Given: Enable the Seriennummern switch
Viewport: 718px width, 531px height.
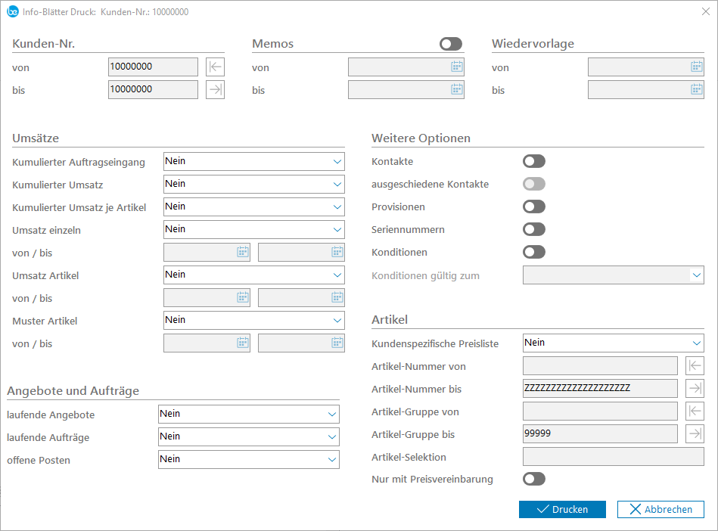Looking at the screenshot, I should (x=534, y=229).
